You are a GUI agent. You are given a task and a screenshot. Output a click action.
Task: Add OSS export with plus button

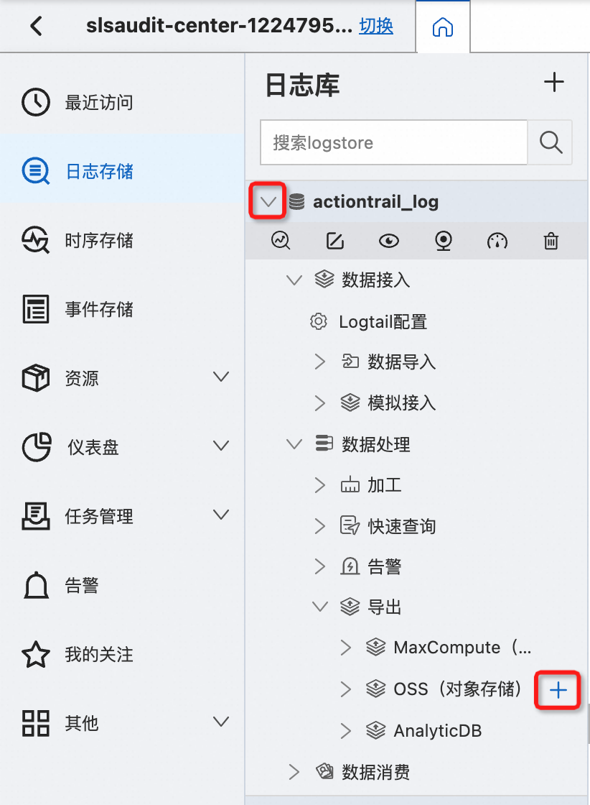[558, 690]
